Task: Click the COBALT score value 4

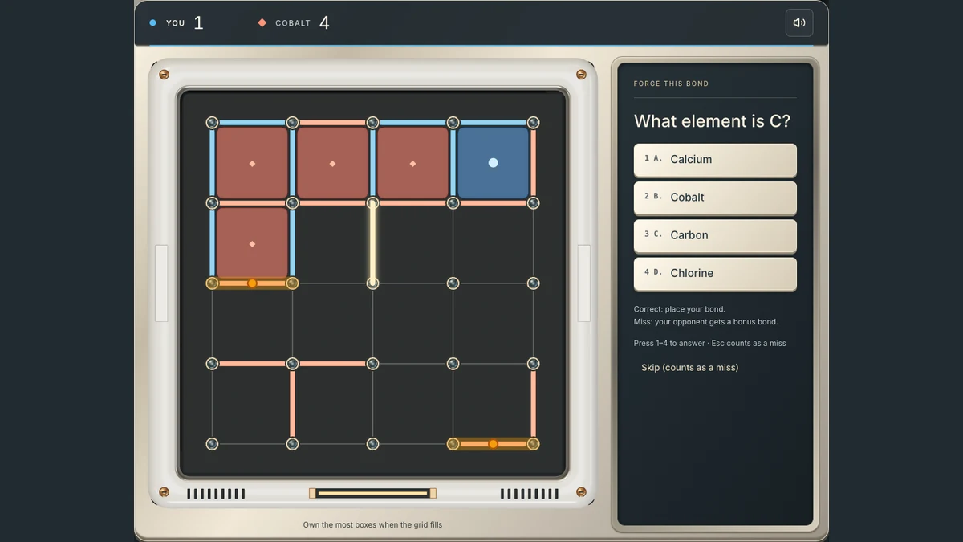Action: pos(324,22)
